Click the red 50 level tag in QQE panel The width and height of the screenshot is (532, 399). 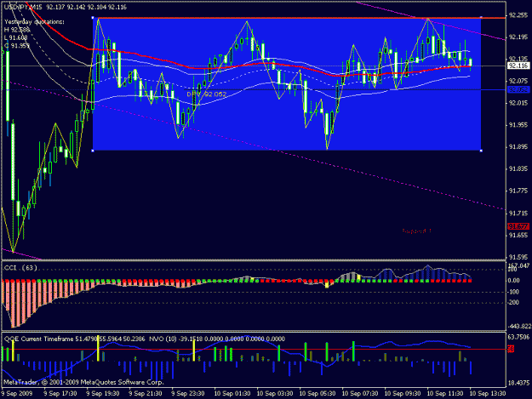tap(511, 349)
